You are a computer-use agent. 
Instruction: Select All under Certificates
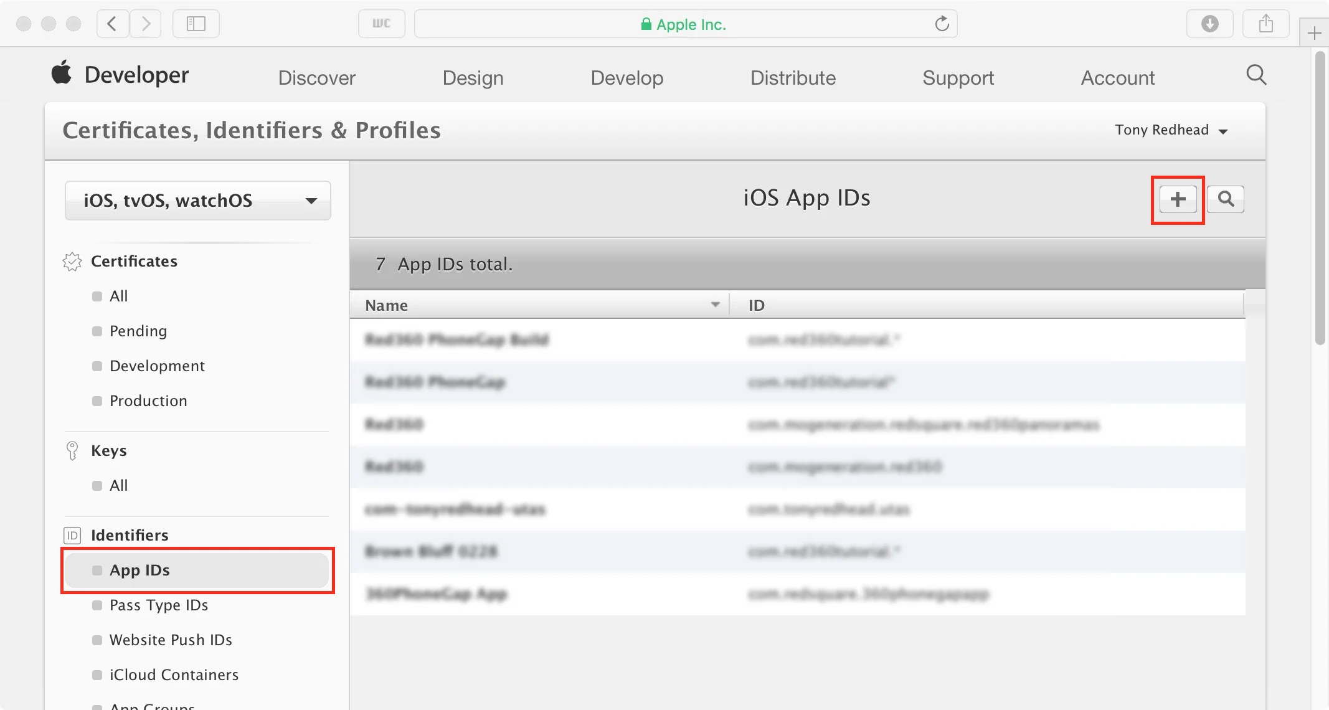click(x=118, y=296)
